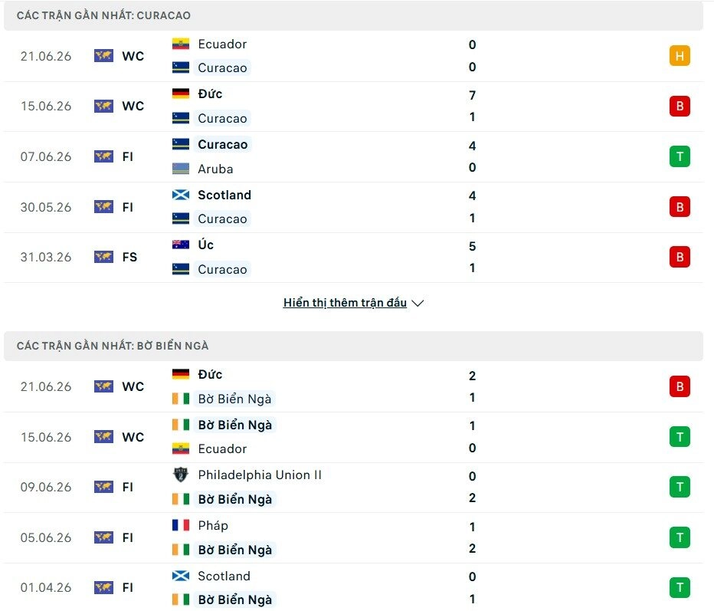Screen dimensions: 714x611
Task: Click the yellow H draw badge
Action: click(x=680, y=56)
